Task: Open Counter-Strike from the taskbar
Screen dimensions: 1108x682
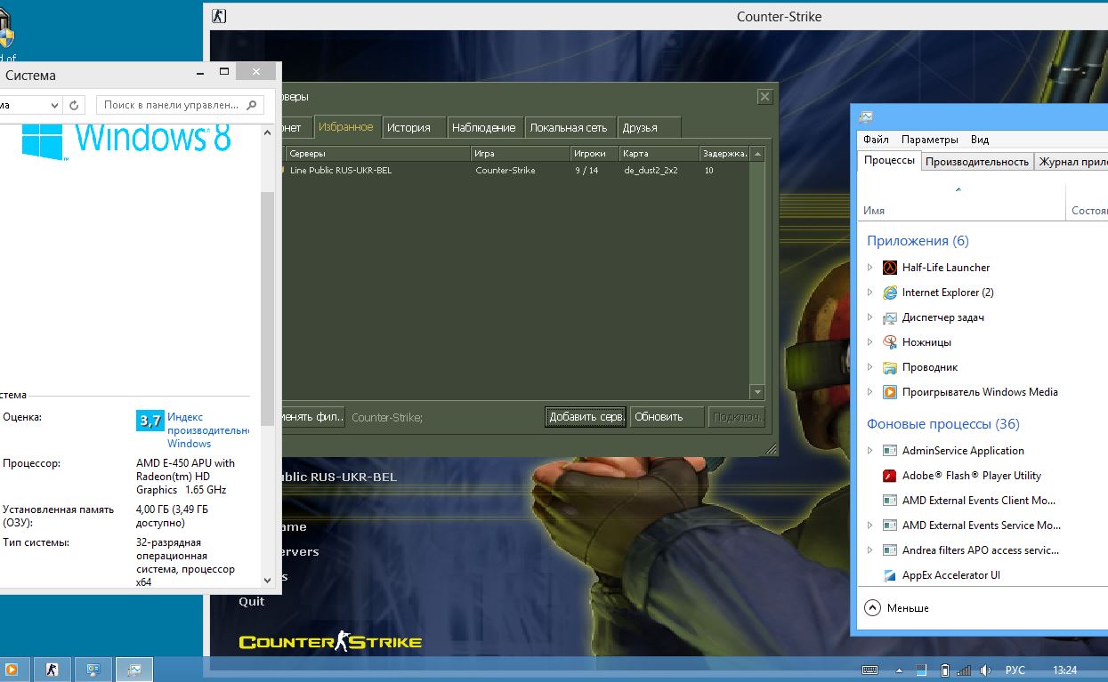Action: click(x=53, y=670)
